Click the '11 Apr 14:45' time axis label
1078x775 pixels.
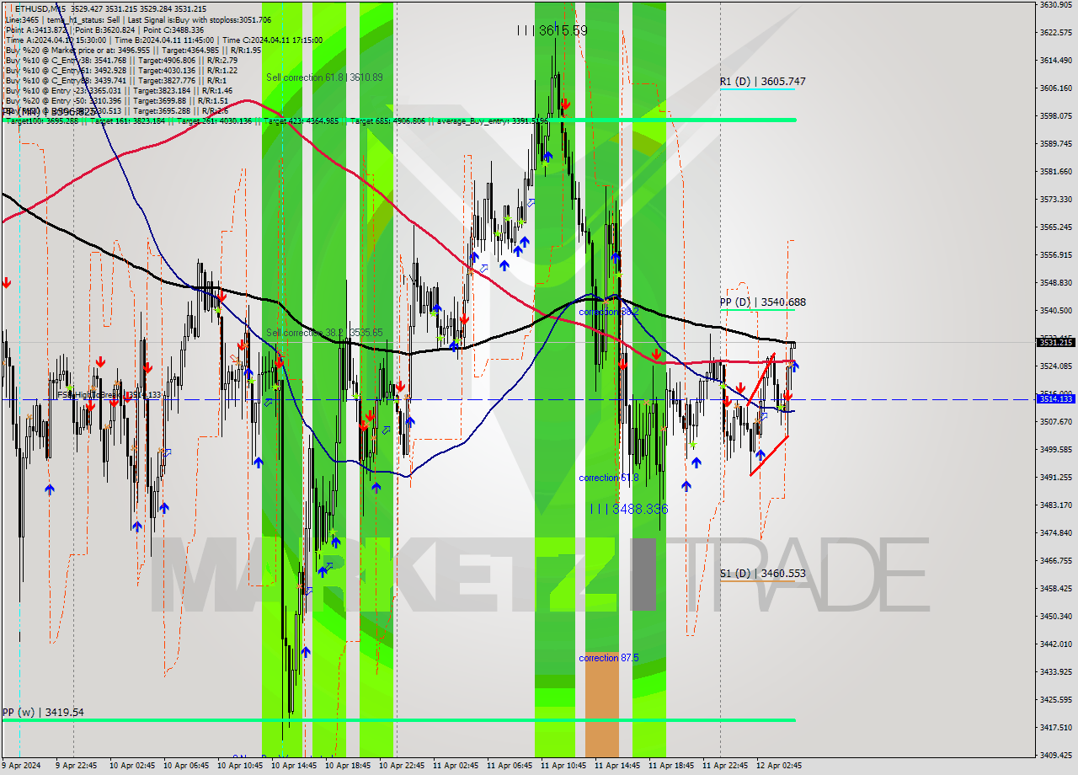pos(617,767)
